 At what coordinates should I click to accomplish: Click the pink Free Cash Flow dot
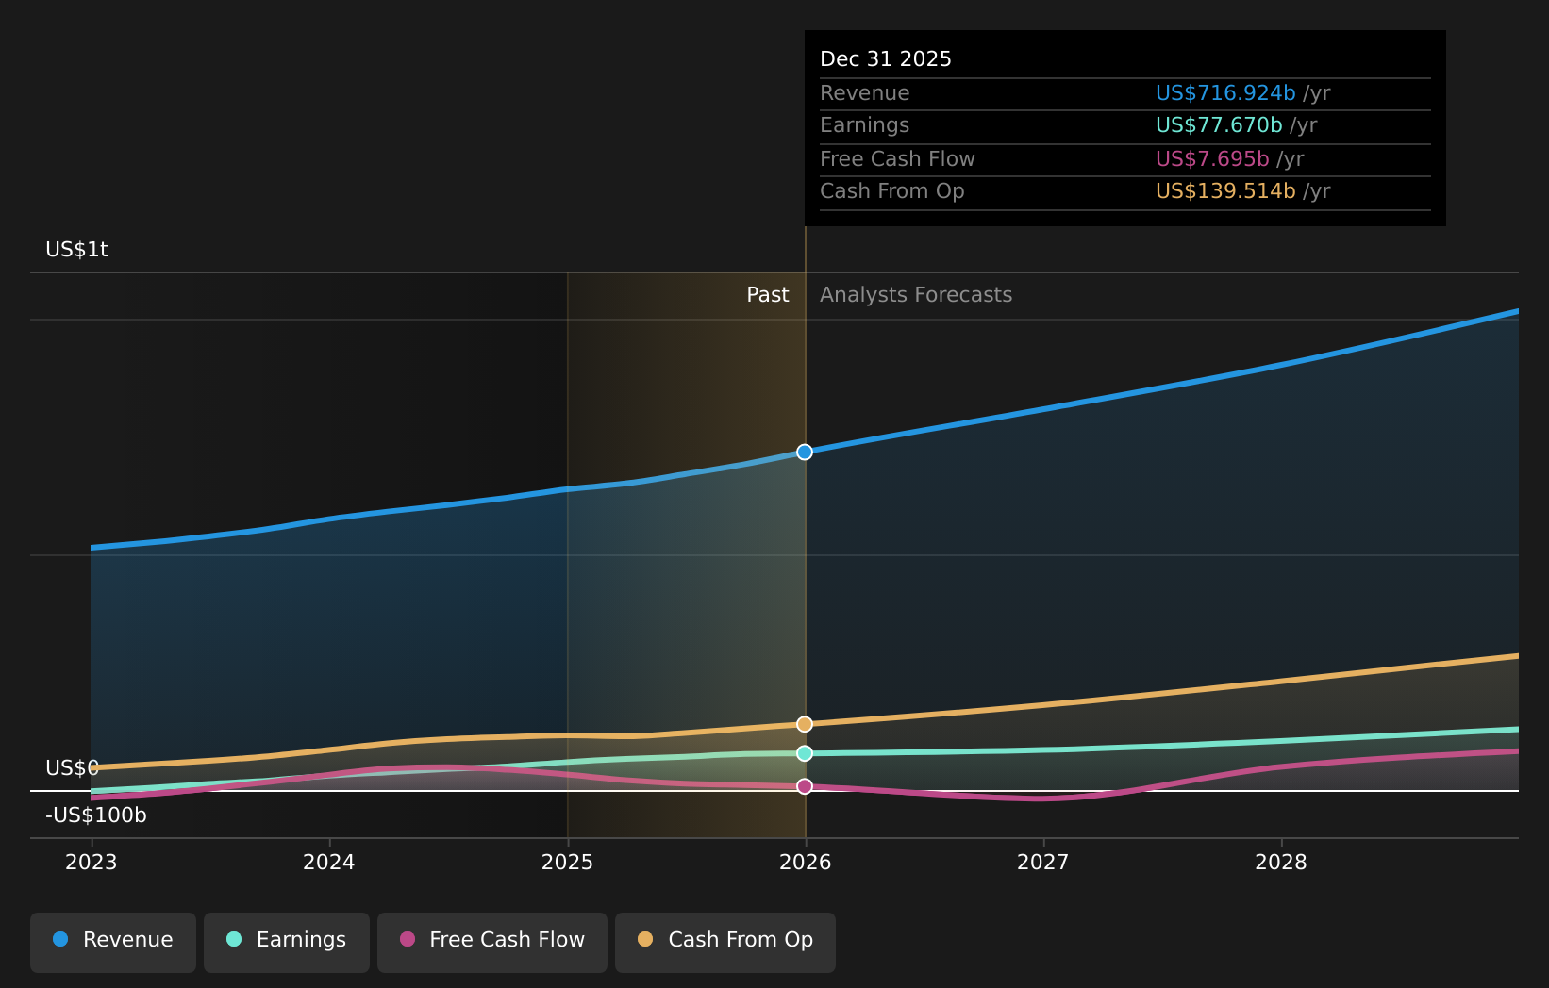point(408,940)
